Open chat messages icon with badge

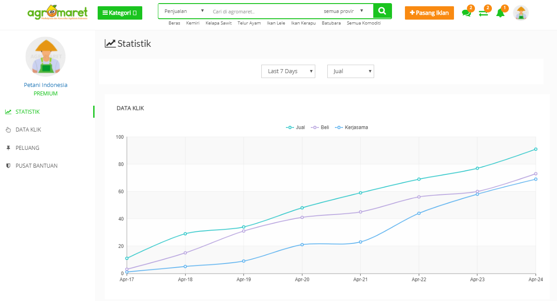(466, 13)
